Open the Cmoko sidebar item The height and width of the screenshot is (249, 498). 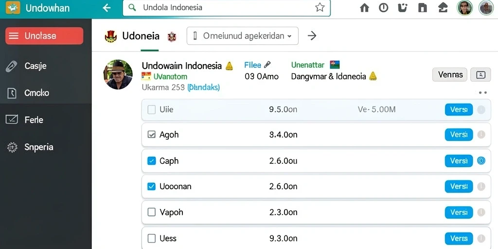coord(46,93)
